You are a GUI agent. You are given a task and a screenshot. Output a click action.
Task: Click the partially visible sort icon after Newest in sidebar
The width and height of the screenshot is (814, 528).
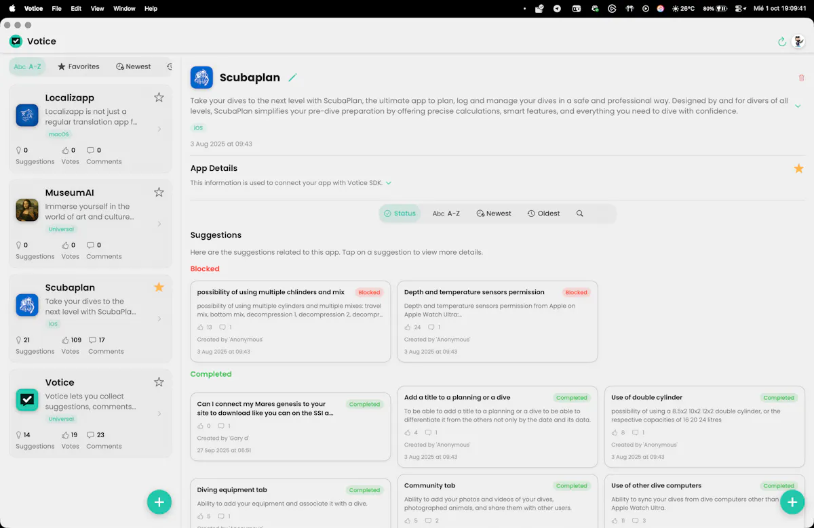pos(169,66)
